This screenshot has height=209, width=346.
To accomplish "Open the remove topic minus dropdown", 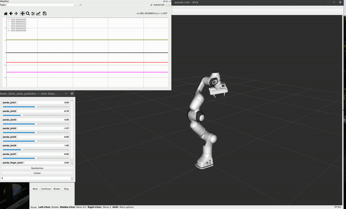I will click(80, 5).
